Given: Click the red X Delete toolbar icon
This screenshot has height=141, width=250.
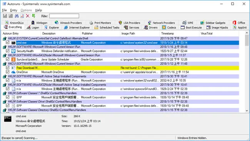Looking at the screenshot, I should point(28,16).
